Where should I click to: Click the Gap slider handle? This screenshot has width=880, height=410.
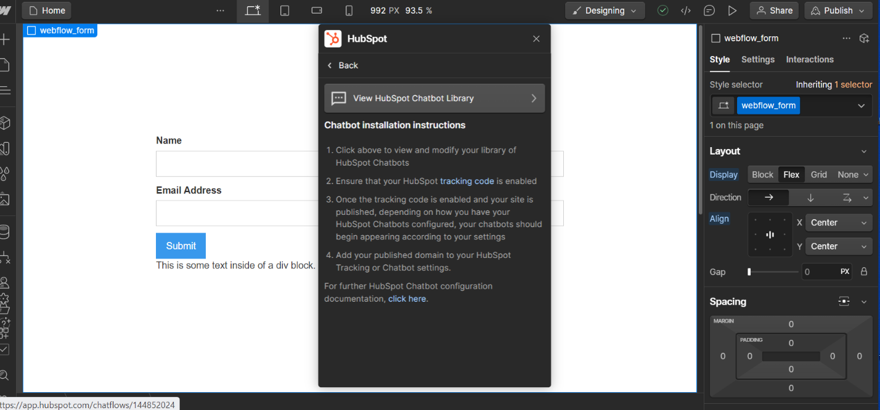749,271
